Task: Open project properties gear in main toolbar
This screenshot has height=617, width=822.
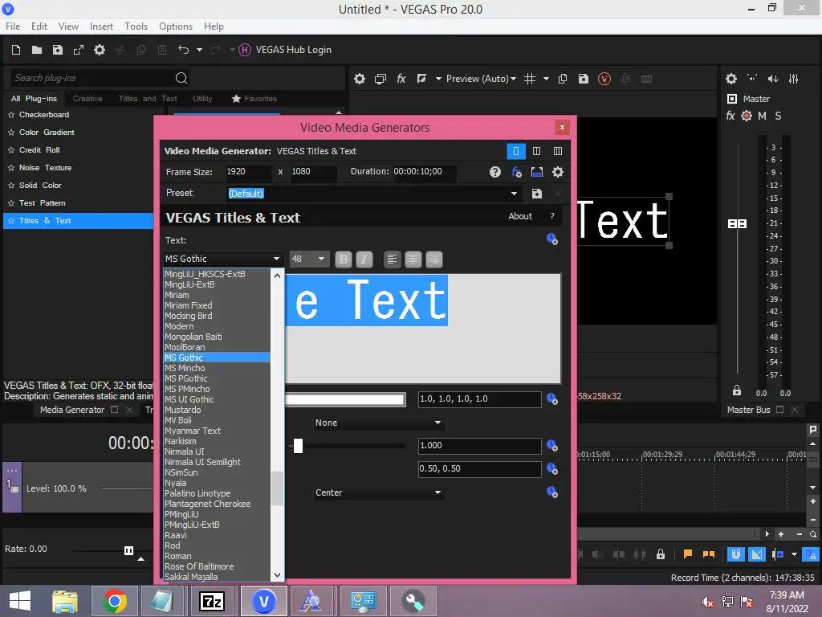Action: click(x=100, y=50)
